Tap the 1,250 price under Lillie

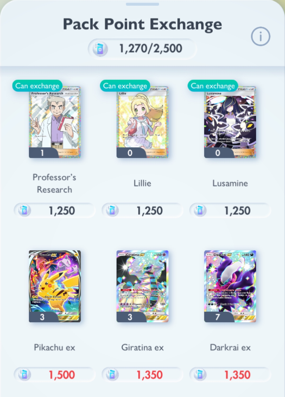[150, 211]
